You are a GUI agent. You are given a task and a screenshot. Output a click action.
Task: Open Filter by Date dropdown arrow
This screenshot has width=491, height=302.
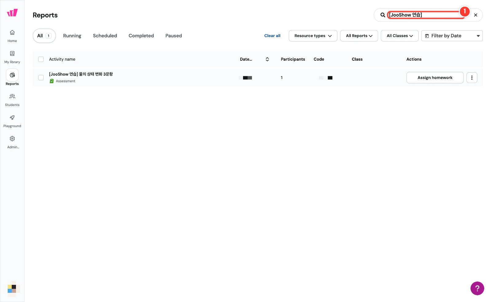[x=478, y=36]
